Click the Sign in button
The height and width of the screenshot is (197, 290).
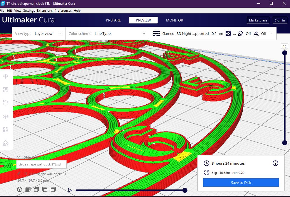point(280,20)
